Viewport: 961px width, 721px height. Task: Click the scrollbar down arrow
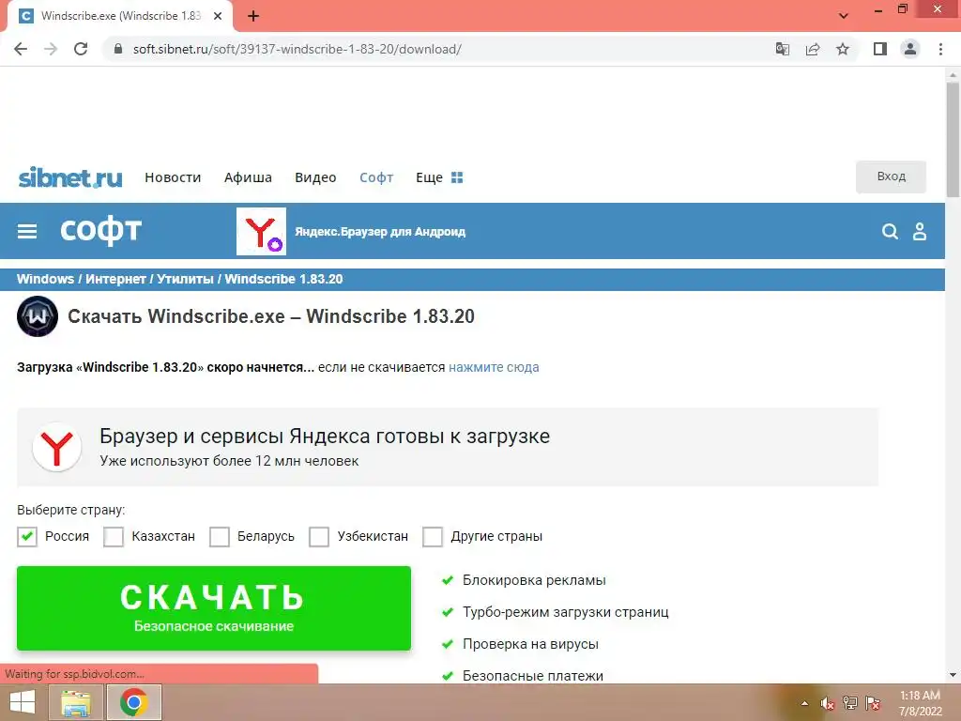[x=953, y=675]
